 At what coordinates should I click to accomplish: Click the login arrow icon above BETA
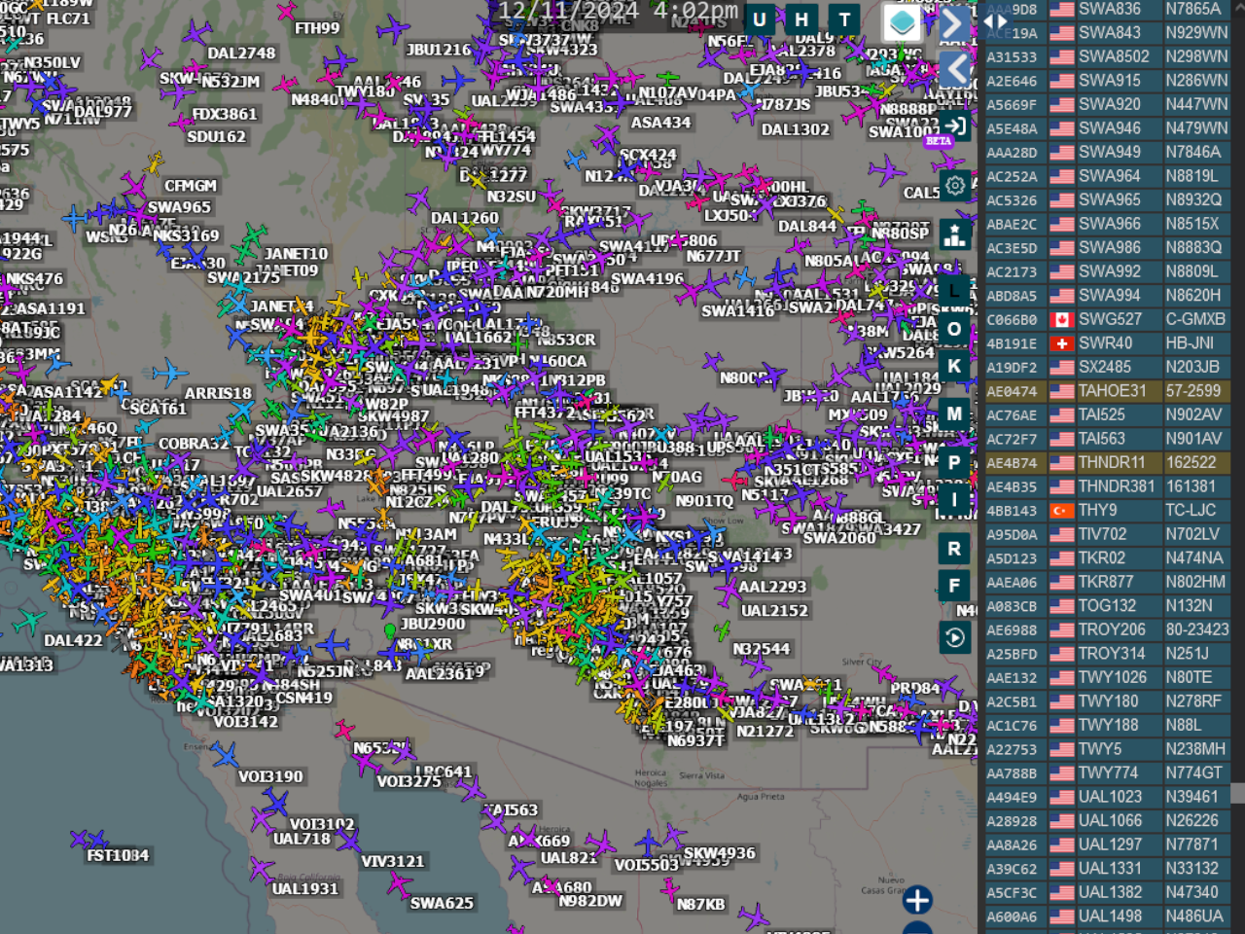coord(955,126)
